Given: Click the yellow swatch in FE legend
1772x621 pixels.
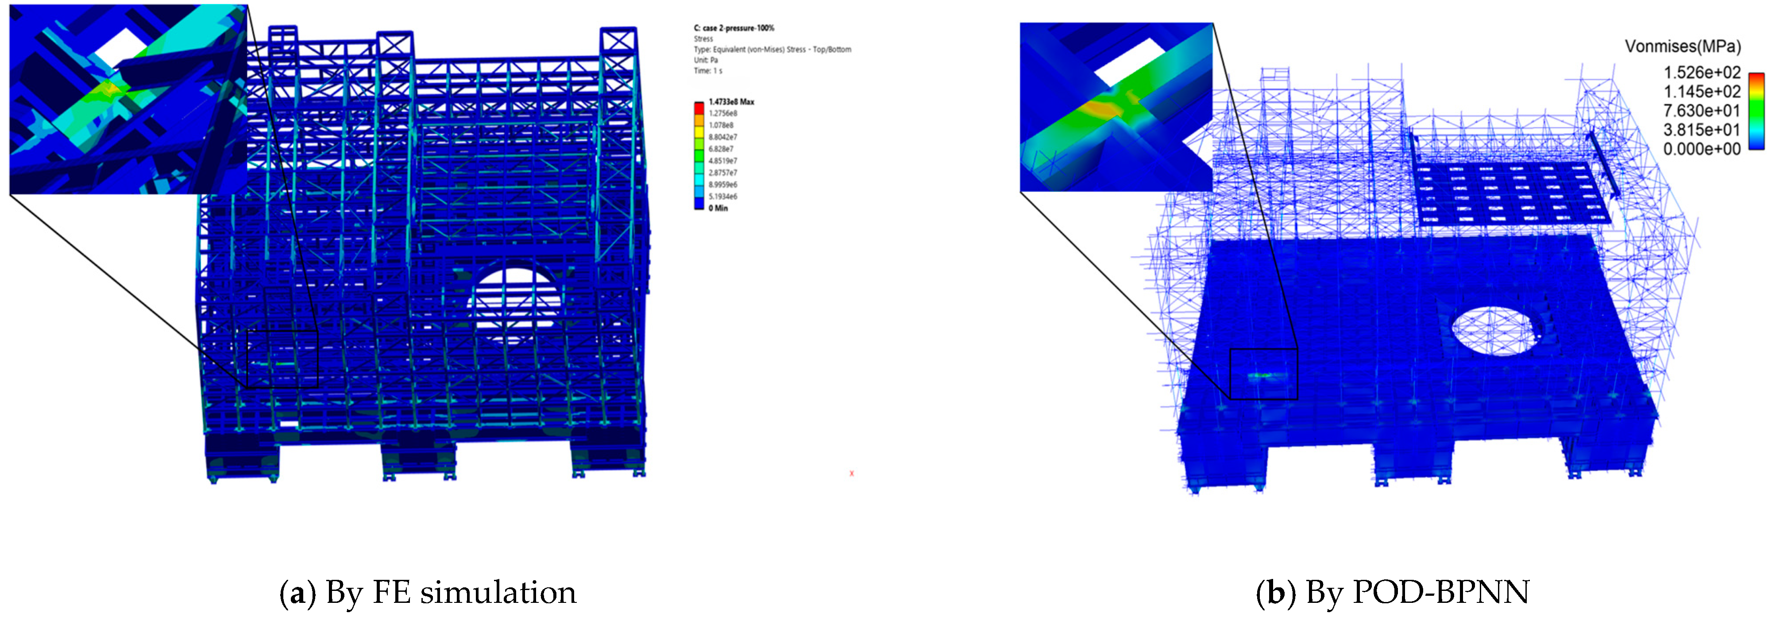Looking at the screenshot, I should pos(699,131).
